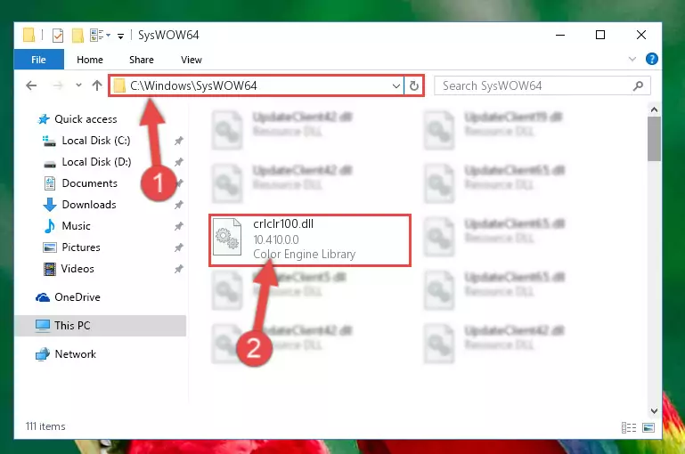The width and height of the screenshot is (685, 454).
Task: Go up one folder level arrow
Action: click(x=97, y=85)
